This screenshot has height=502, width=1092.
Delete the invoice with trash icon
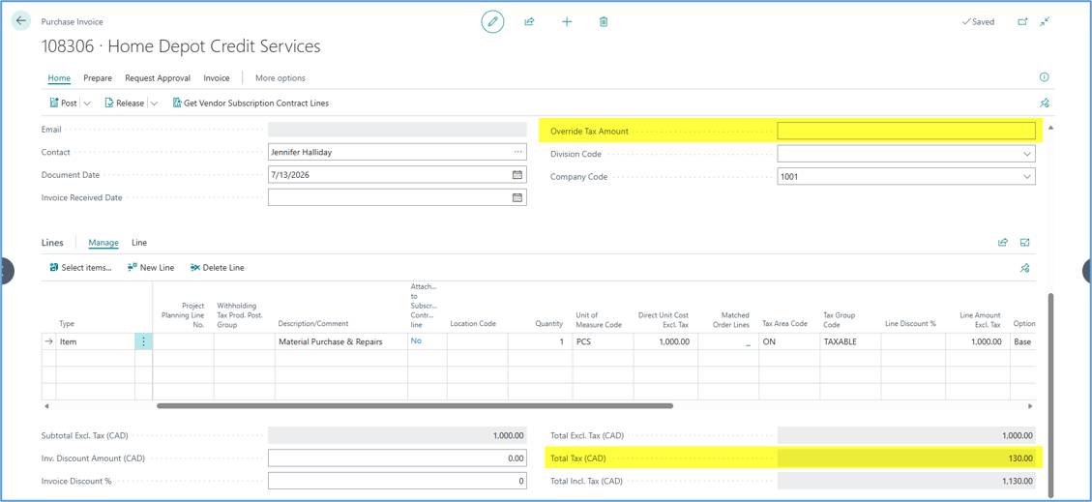point(604,21)
